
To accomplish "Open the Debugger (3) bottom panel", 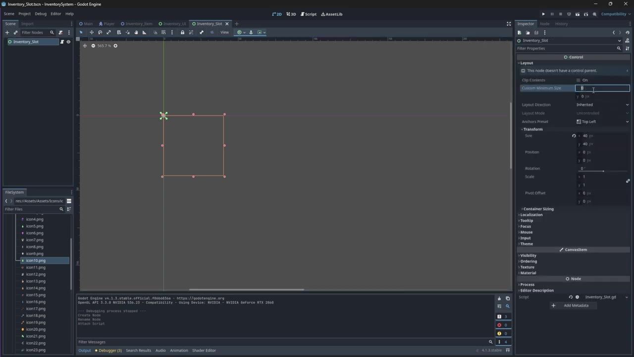I will (108, 351).
